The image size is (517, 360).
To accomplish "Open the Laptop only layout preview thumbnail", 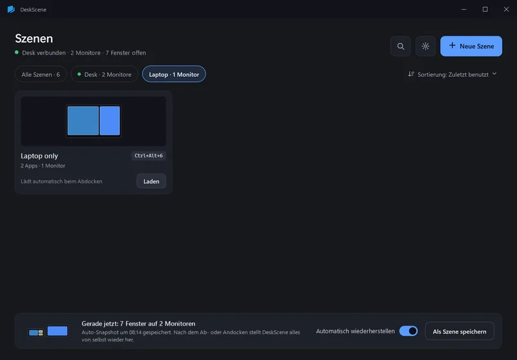I will tap(93, 121).
